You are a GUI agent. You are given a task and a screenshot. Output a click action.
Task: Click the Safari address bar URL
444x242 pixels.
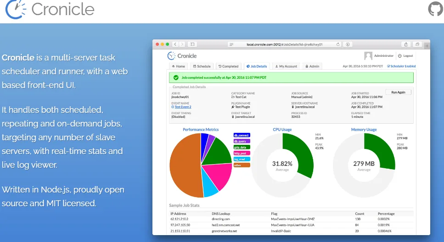[x=284, y=44]
